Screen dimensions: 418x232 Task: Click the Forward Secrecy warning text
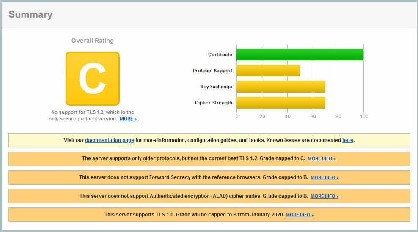[x=193, y=177]
